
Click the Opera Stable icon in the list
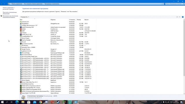pyautogui.click(x=21, y=93)
